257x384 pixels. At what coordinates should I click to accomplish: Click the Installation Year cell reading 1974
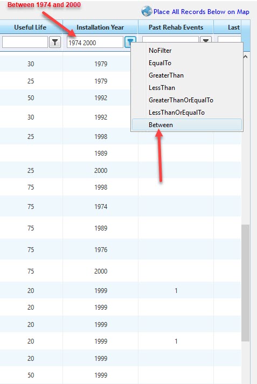(101, 207)
